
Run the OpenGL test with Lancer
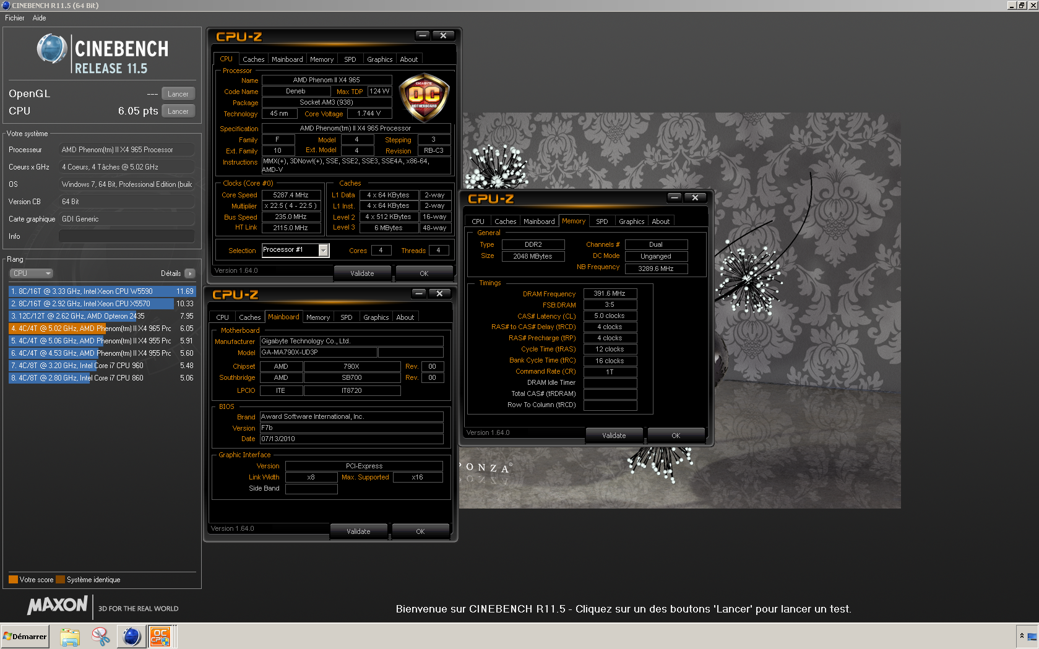click(178, 94)
